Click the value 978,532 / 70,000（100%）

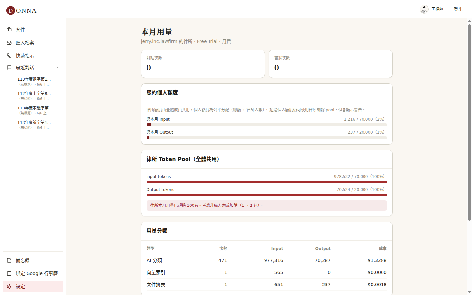(361, 176)
